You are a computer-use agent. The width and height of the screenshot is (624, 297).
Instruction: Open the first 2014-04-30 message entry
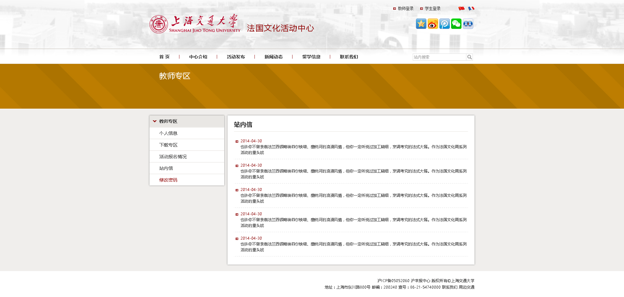(251, 141)
